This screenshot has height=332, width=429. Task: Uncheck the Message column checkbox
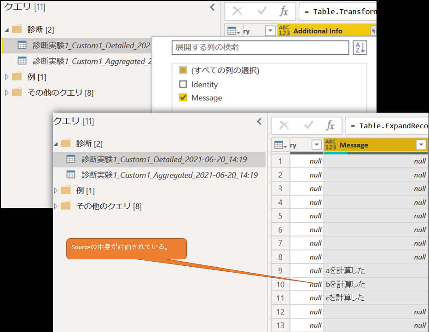pos(183,97)
